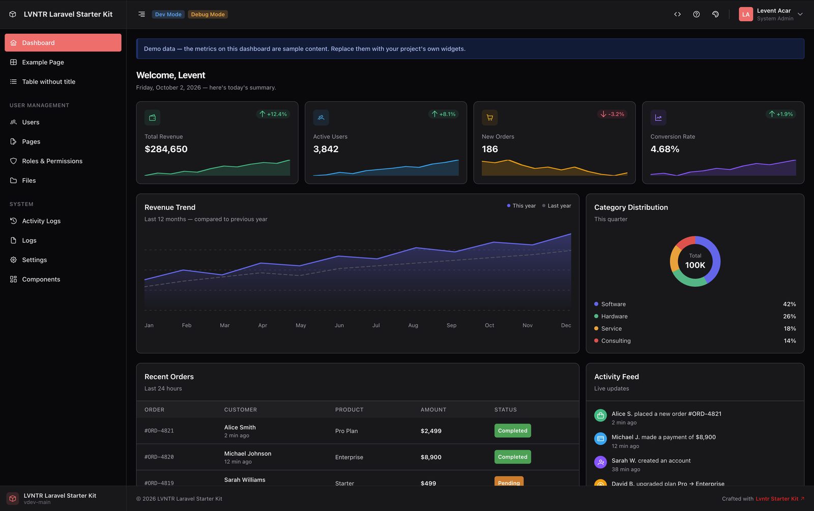Screen dimensions: 814x511
Task: Open the Files section
Action: tap(63, 180)
